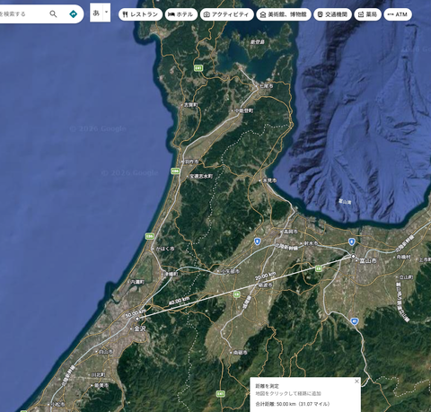Open directions with the blue arrow icon
This screenshot has width=431, height=412.
(x=73, y=13)
